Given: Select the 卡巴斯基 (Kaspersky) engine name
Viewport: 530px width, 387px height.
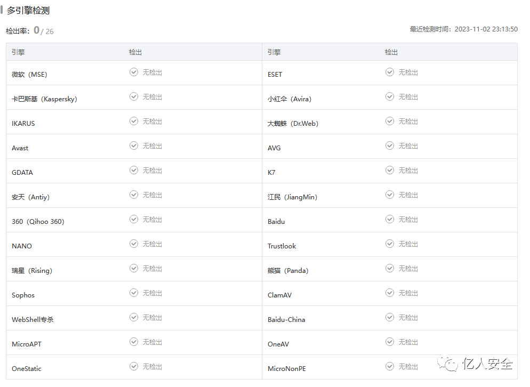Looking at the screenshot, I should tap(44, 99).
